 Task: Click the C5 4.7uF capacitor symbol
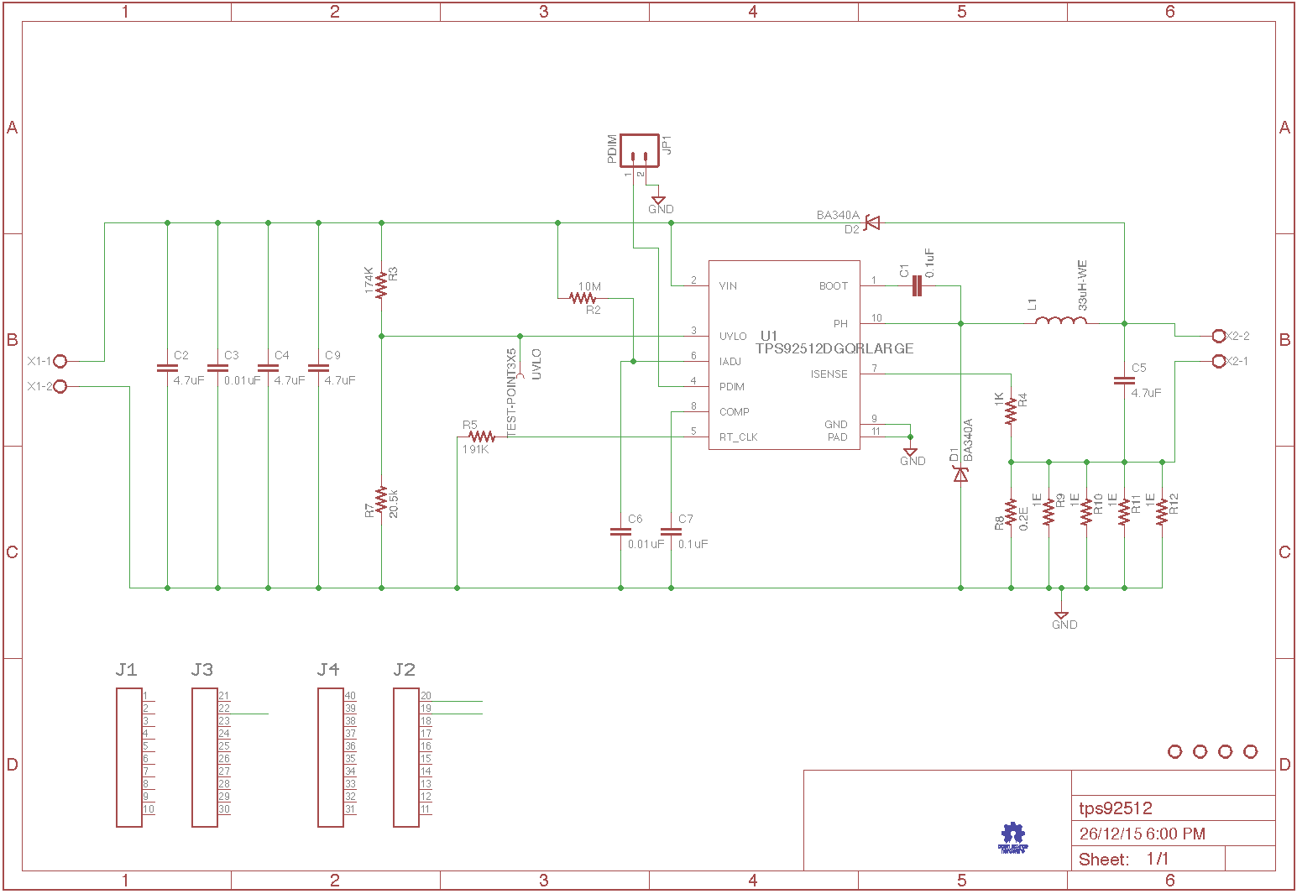1124,380
